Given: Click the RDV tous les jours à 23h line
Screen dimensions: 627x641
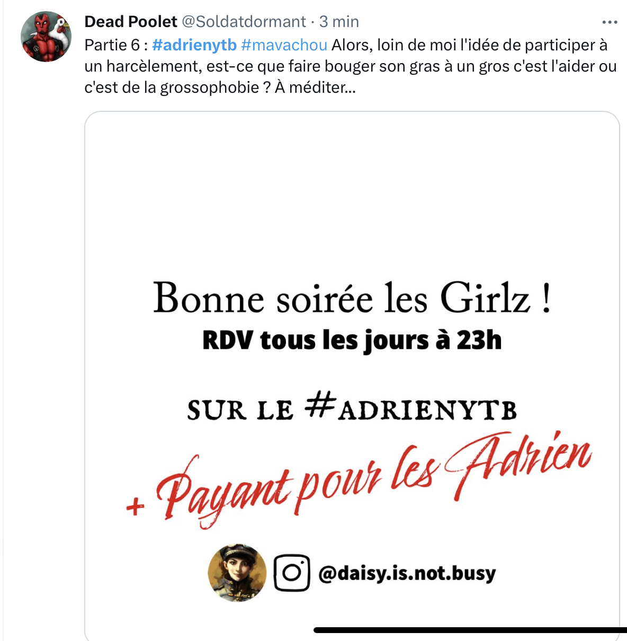Looking at the screenshot, I should click(x=352, y=340).
